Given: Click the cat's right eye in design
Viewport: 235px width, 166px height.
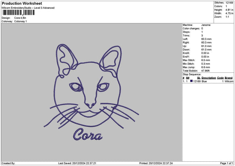Looking at the screenshot, I should point(103,86).
